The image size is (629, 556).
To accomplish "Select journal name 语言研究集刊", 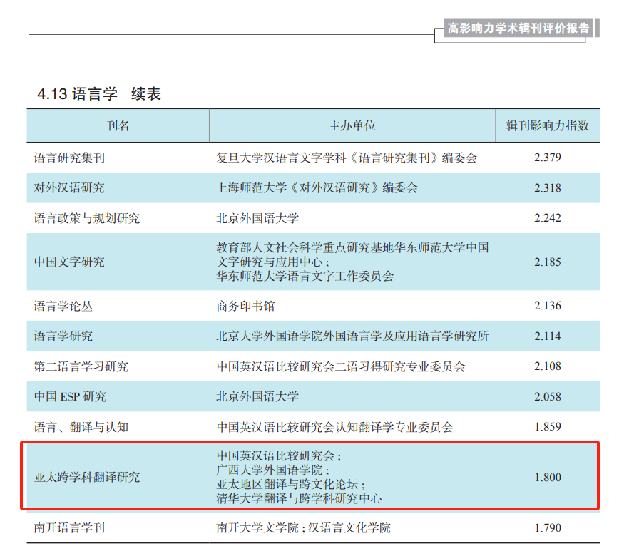I will point(69,158).
